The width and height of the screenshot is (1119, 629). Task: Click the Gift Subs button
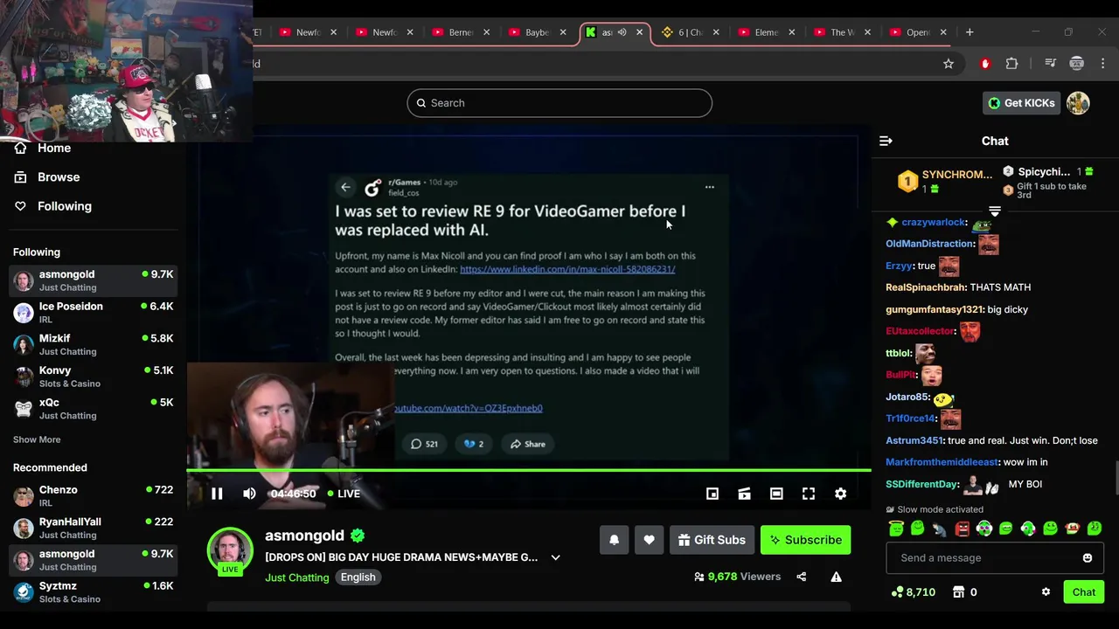pos(712,540)
